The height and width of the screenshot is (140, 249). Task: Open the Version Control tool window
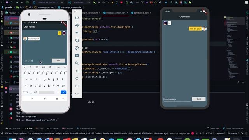(x=86, y=128)
